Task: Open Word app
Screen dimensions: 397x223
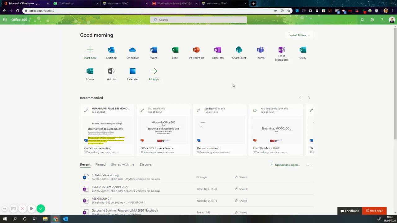Action: pos(154,53)
